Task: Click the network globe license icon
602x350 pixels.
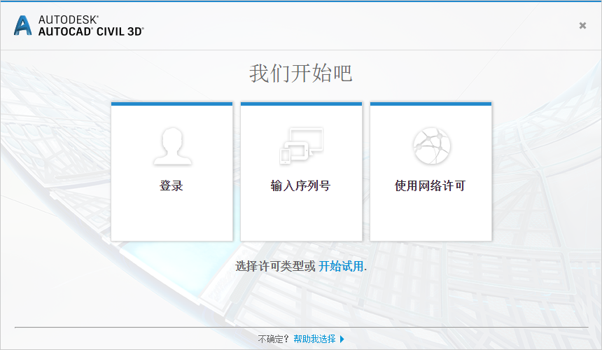Action: tap(431, 146)
